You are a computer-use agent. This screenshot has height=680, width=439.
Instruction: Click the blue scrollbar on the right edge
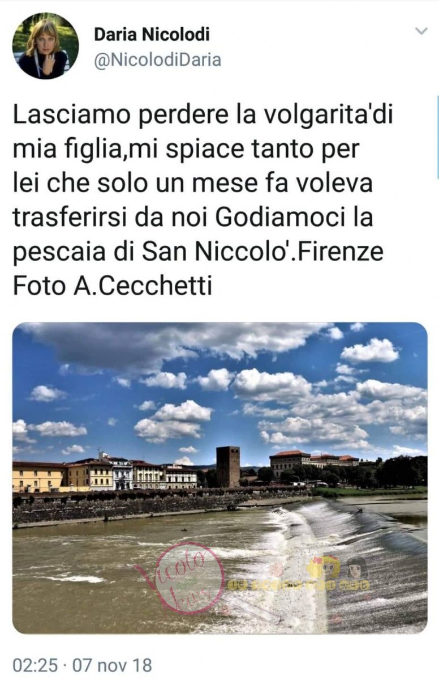point(437,137)
